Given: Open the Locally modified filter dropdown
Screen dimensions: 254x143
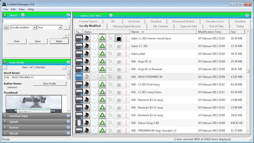Looking at the screenshot, I should tap(35, 27).
